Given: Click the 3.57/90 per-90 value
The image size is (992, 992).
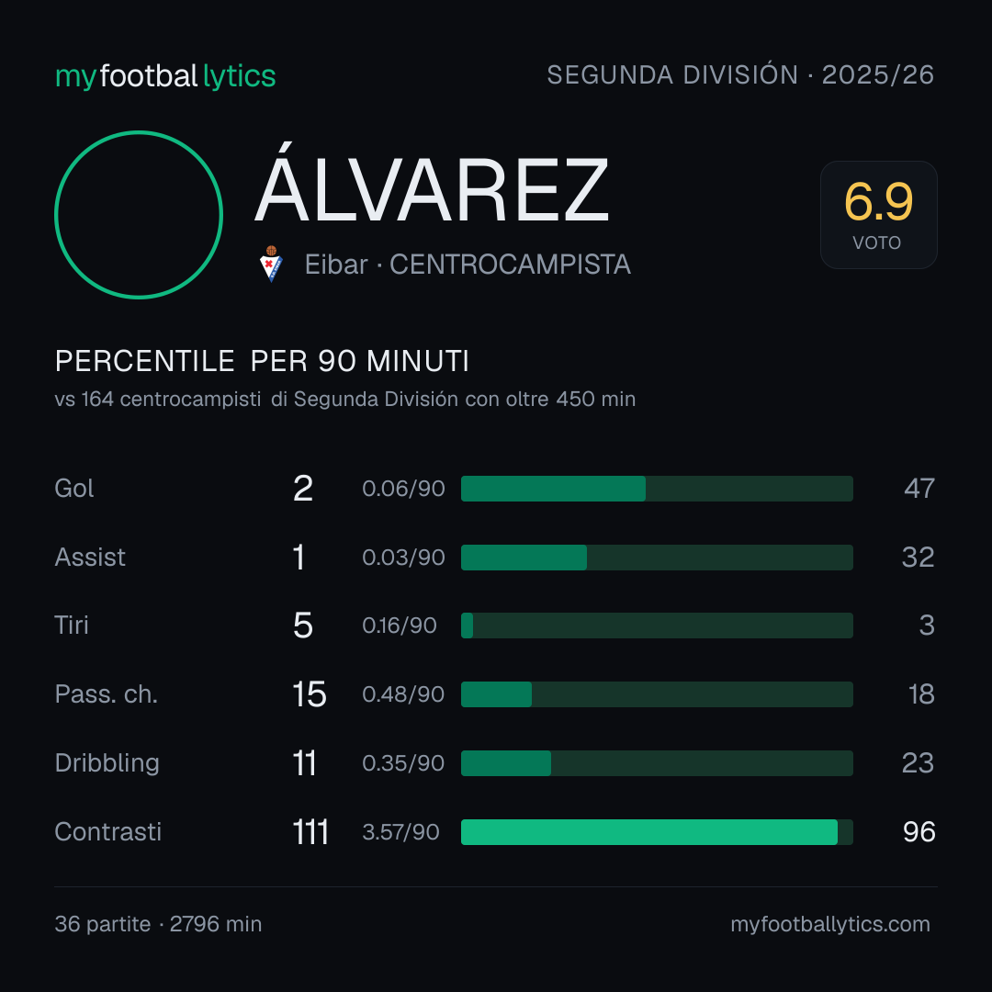Looking at the screenshot, I should coord(400,832).
